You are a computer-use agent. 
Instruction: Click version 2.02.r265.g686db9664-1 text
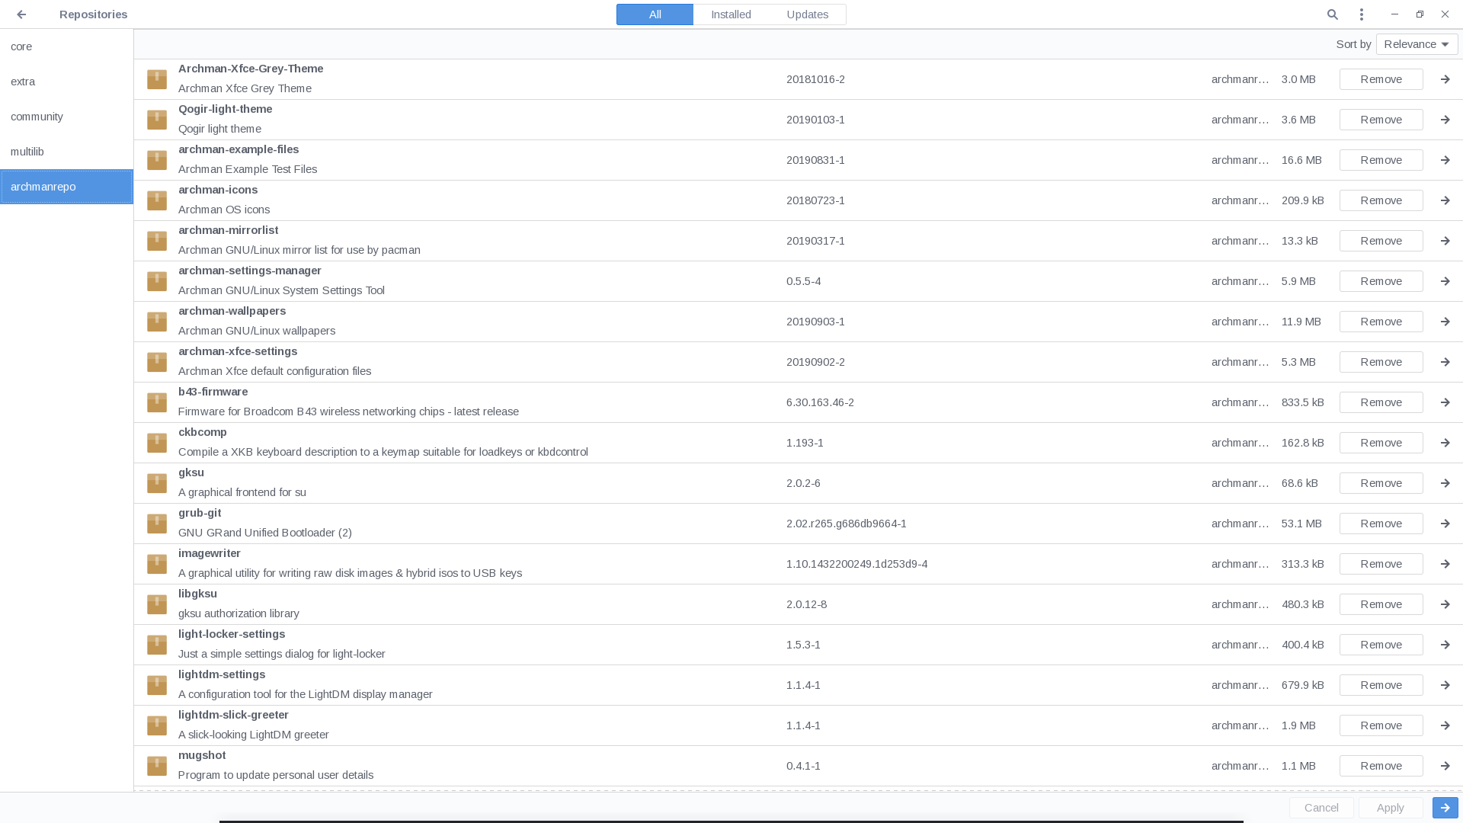tap(847, 524)
